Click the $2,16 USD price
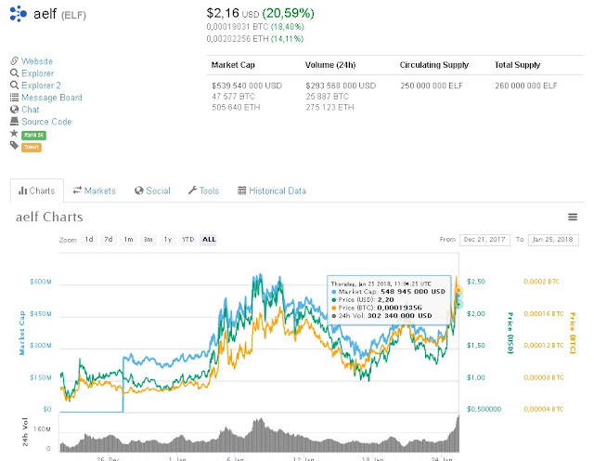 pyautogui.click(x=233, y=14)
